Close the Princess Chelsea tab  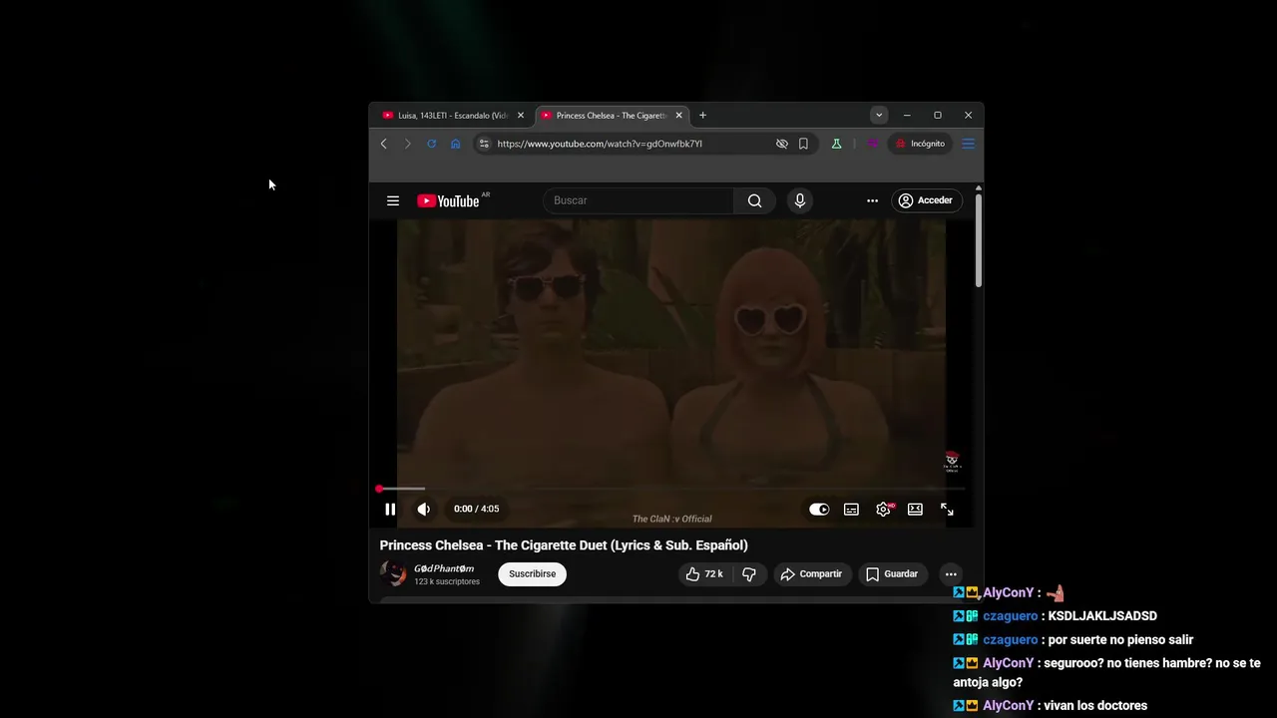[x=679, y=115]
